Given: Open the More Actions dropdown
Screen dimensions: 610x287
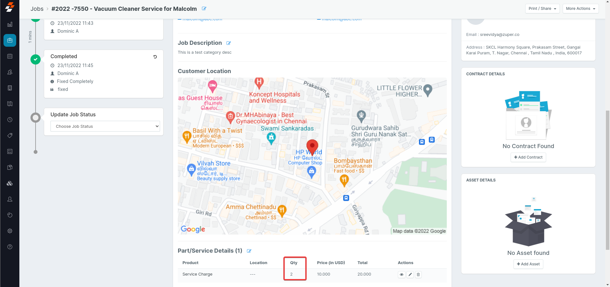Looking at the screenshot, I should (x=580, y=9).
